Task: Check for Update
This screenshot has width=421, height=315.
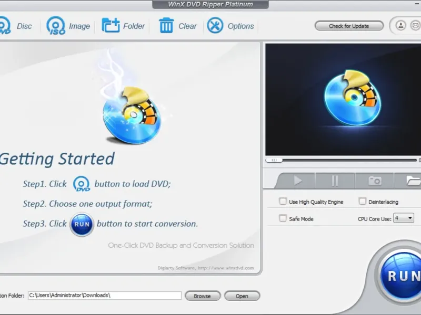Action: pyautogui.click(x=349, y=26)
